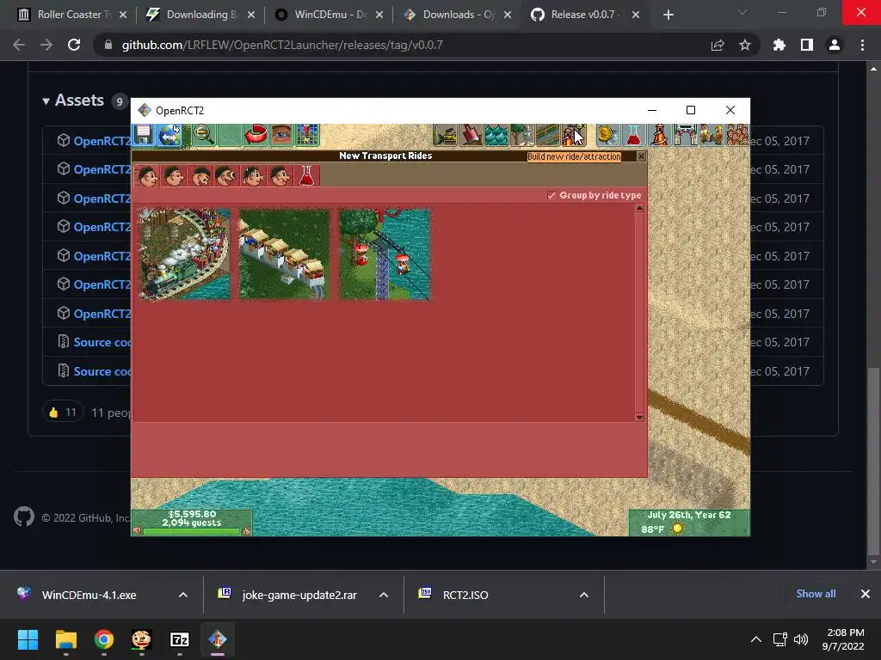Switch to the third face tab, roller coasters
The height and width of the screenshot is (660, 881).
click(200, 175)
